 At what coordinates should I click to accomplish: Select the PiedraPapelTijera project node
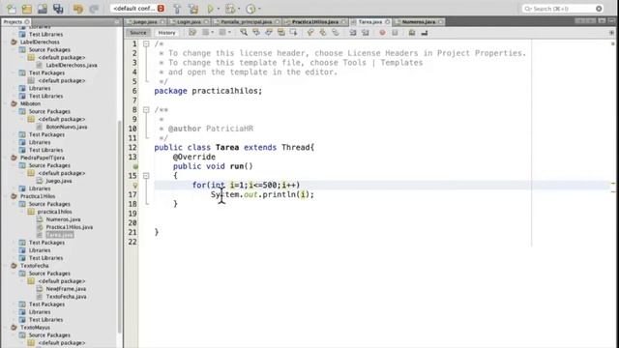pyautogui.click(x=43, y=158)
